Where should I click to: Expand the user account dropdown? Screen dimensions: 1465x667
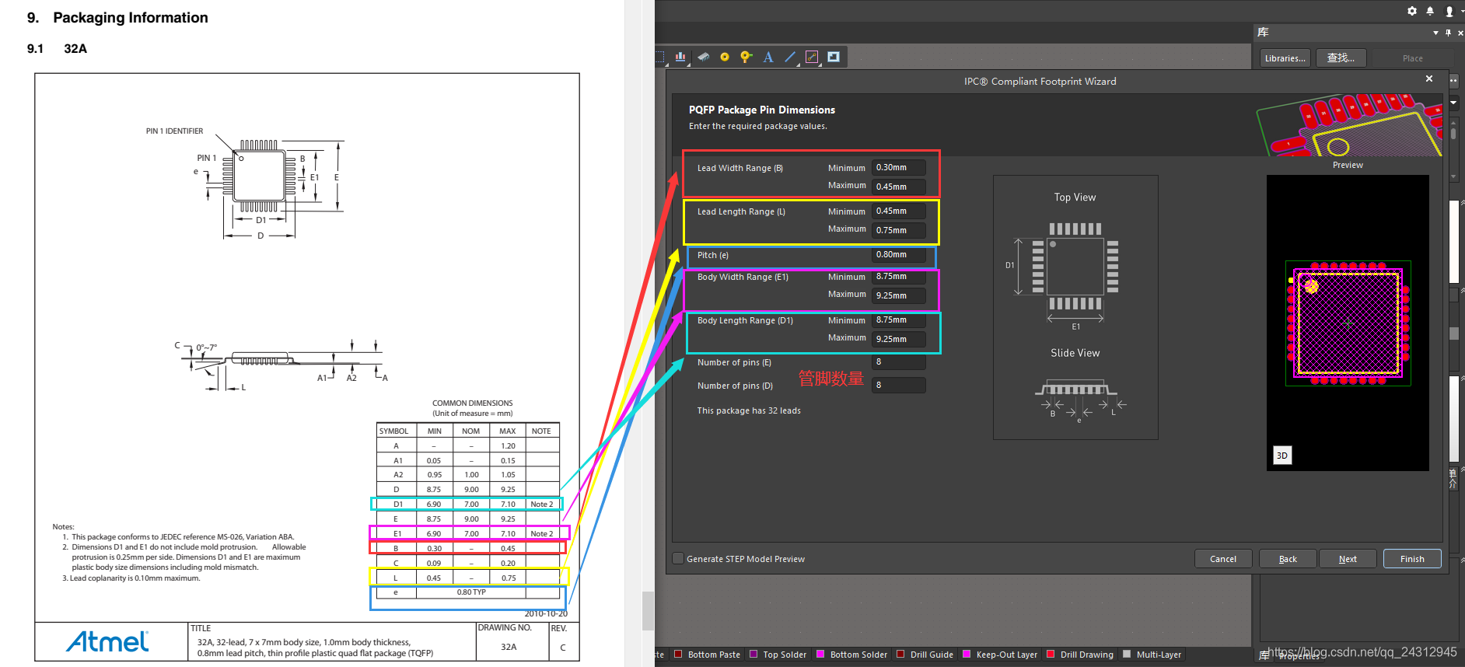point(1451,11)
